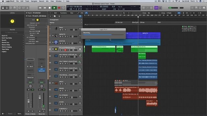Image resolution: width=207 pixels, height=116 pixels.
Task: Mute the Pro STRINGS track
Action: [x=60, y=97]
